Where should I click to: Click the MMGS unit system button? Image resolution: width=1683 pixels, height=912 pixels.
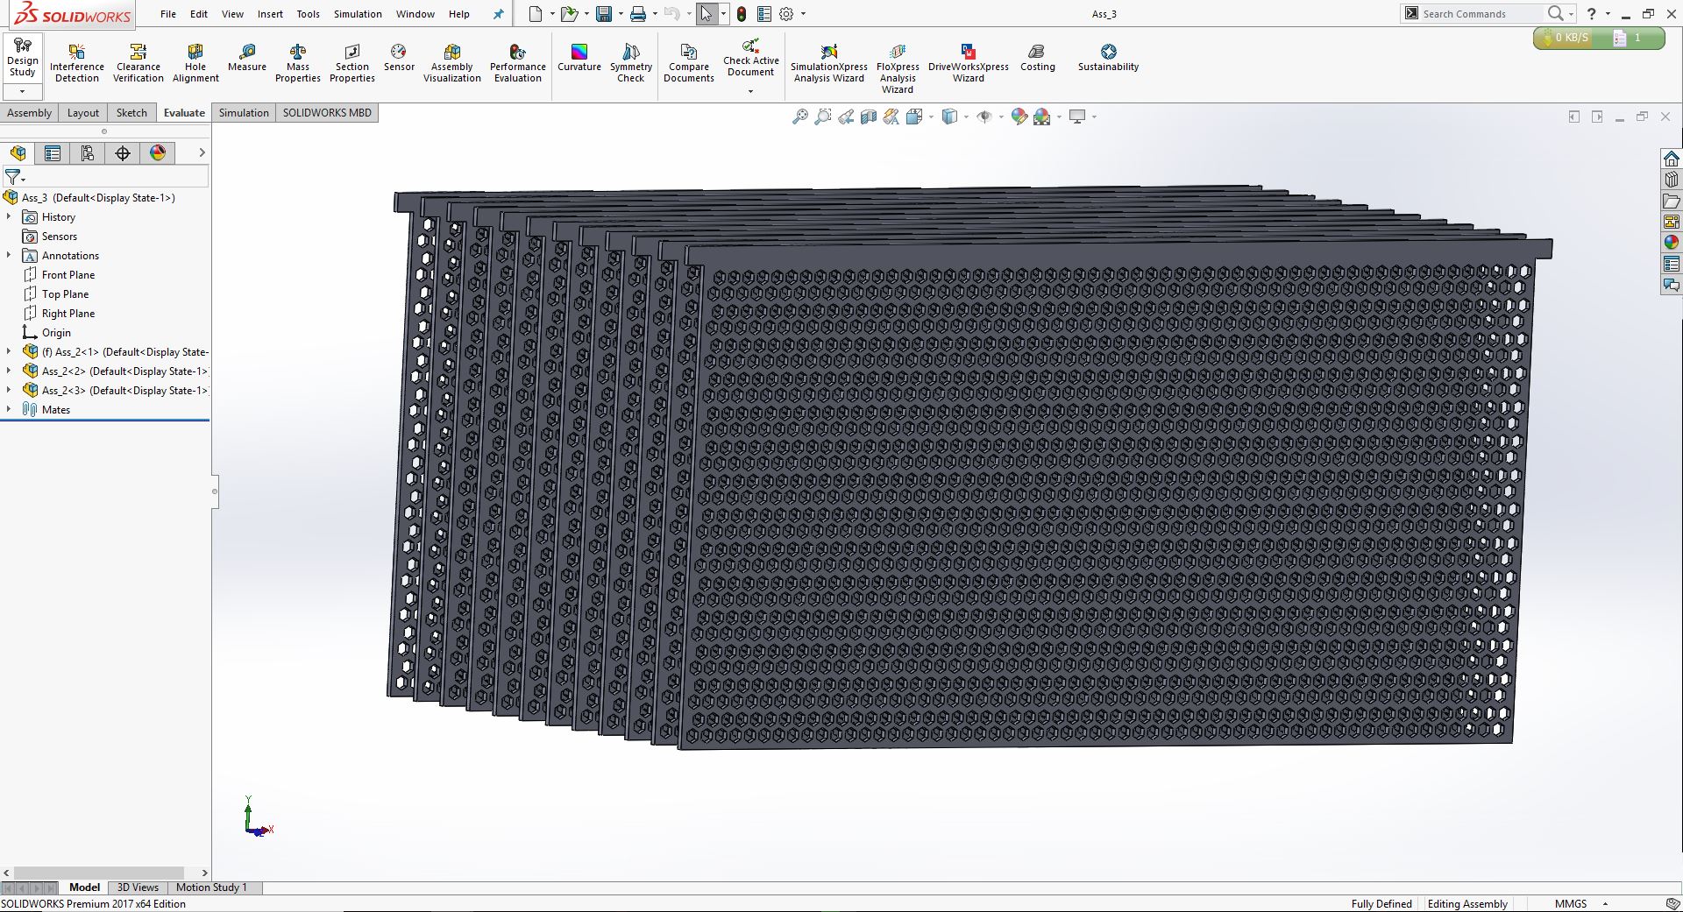pos(1570,903)
